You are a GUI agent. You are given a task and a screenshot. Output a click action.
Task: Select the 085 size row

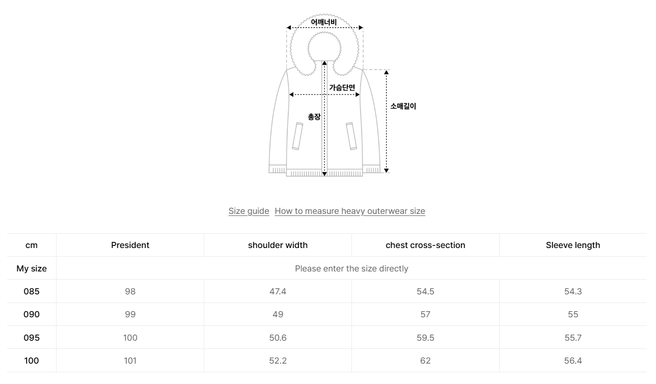coord(31,291)
